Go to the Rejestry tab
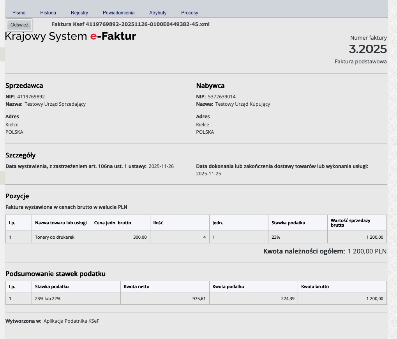397x339 pixels. [79, 13]
